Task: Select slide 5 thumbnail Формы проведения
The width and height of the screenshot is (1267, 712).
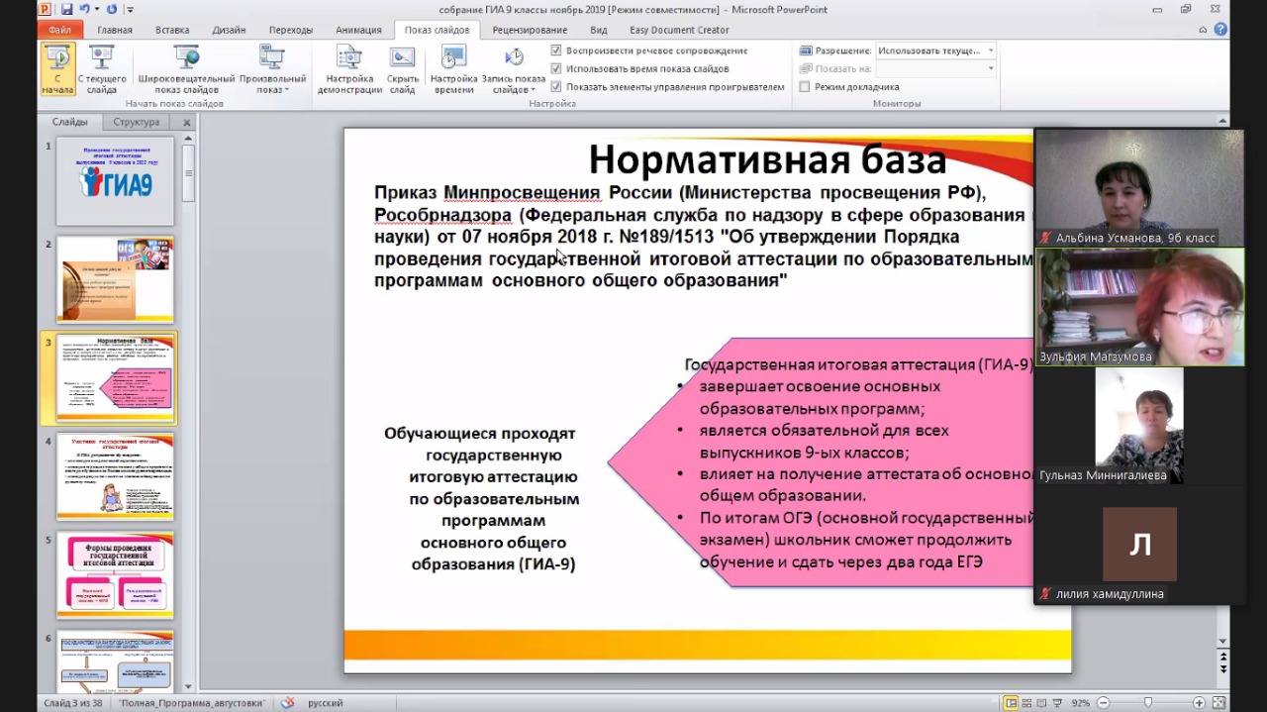Action: pos(116,575)
